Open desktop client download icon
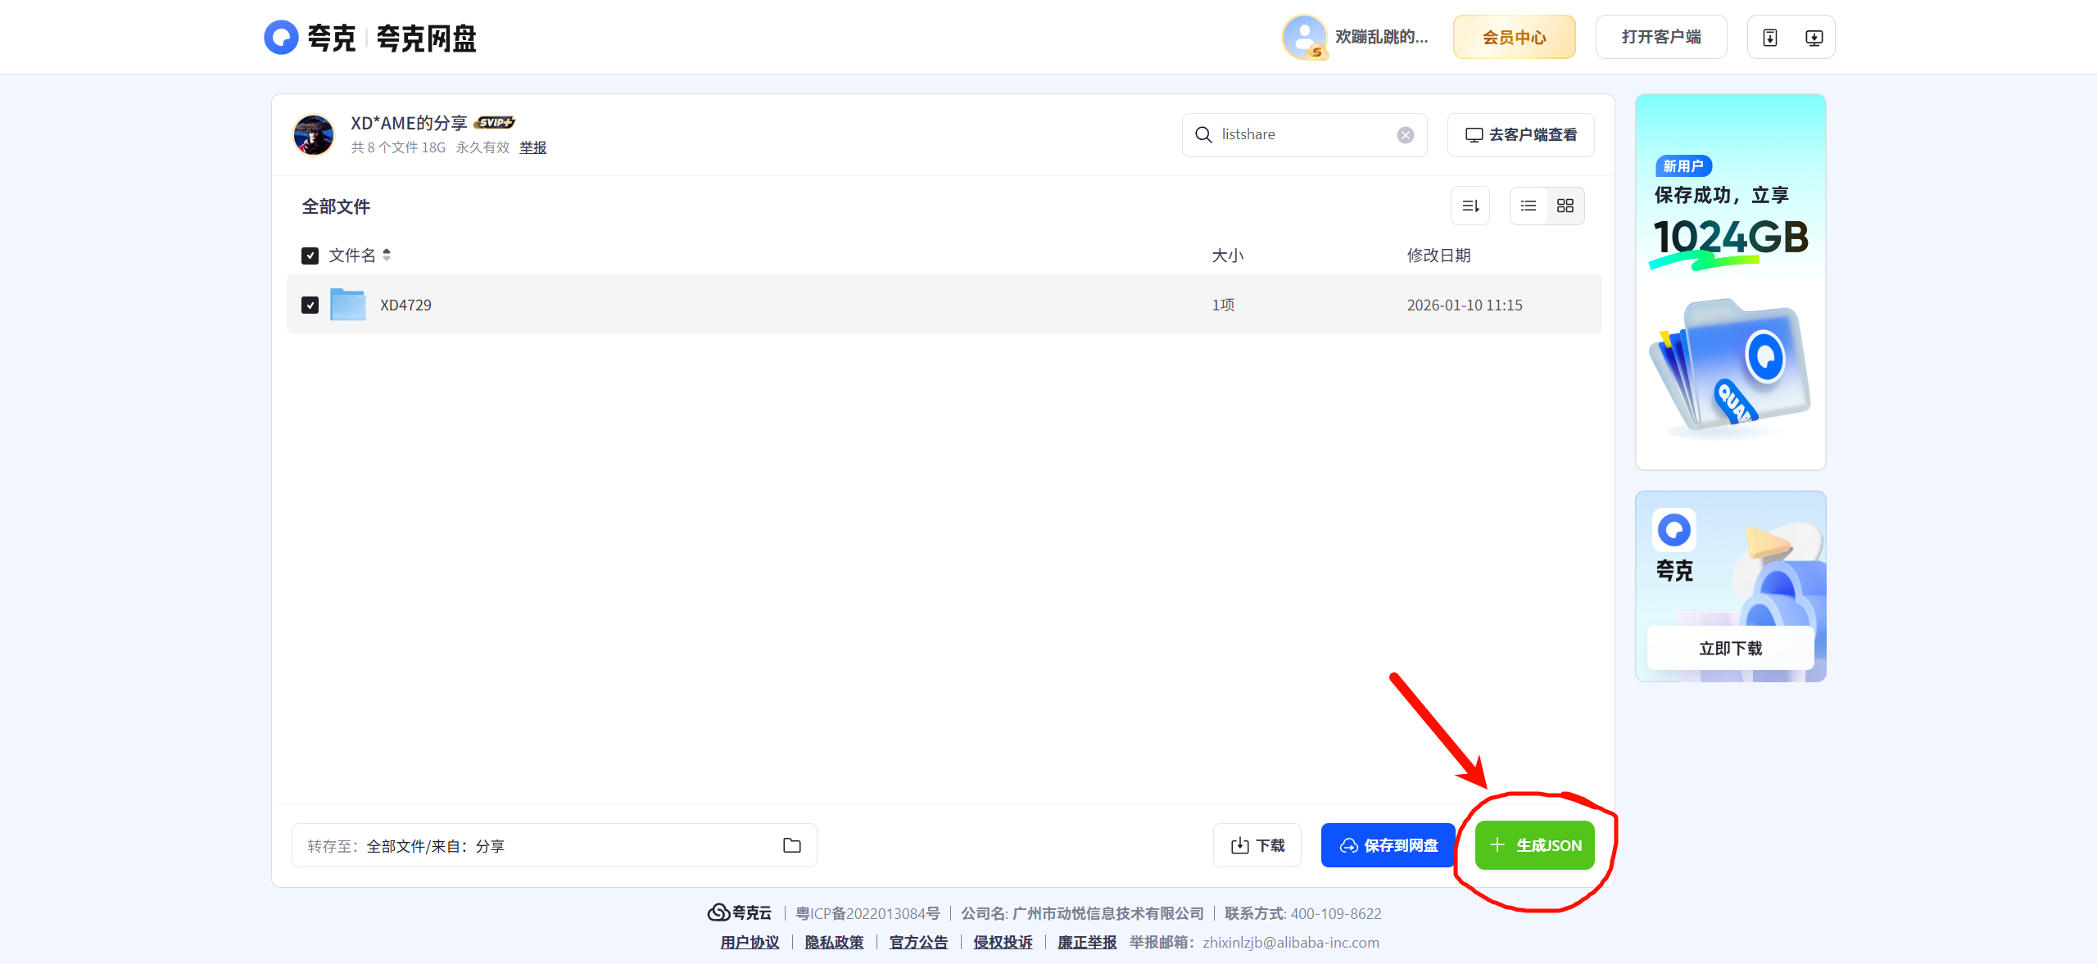This screenshot has width=2097, height=964. pos(1814,38)
